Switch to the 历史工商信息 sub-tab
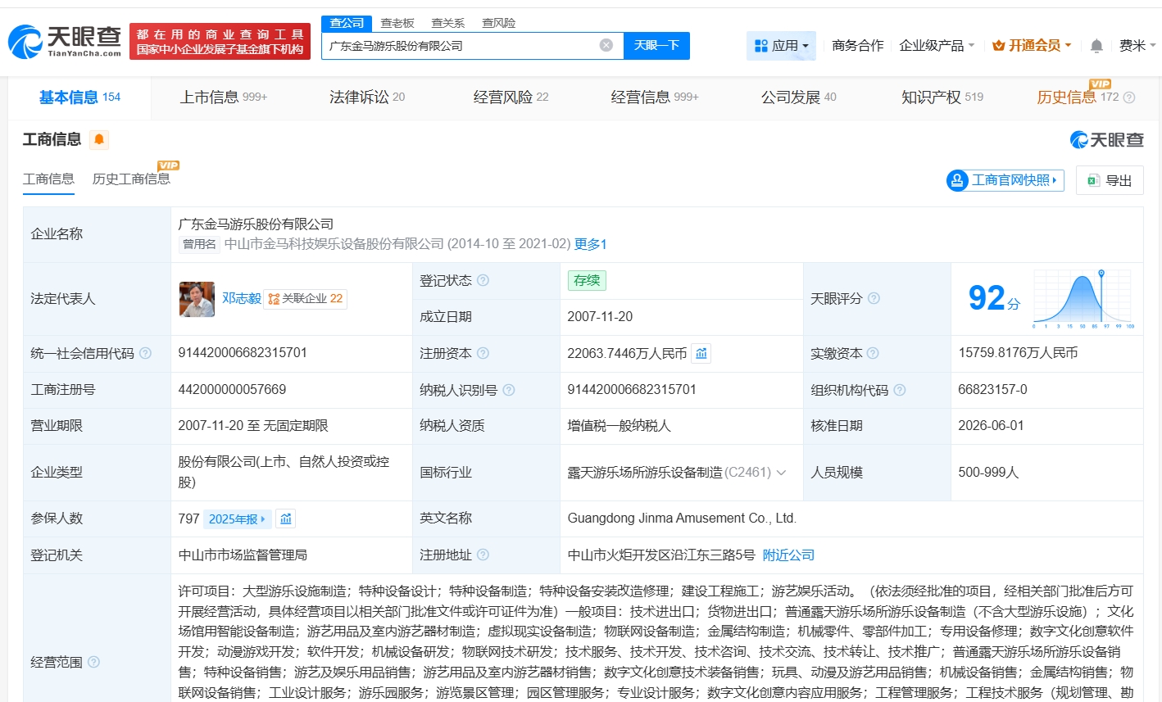The image size is (1162, 702). pyautogui.click(x=131, y=179)
